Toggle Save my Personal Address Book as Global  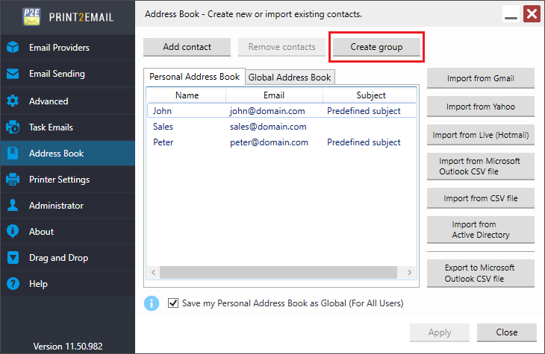(x=174, y=303)
